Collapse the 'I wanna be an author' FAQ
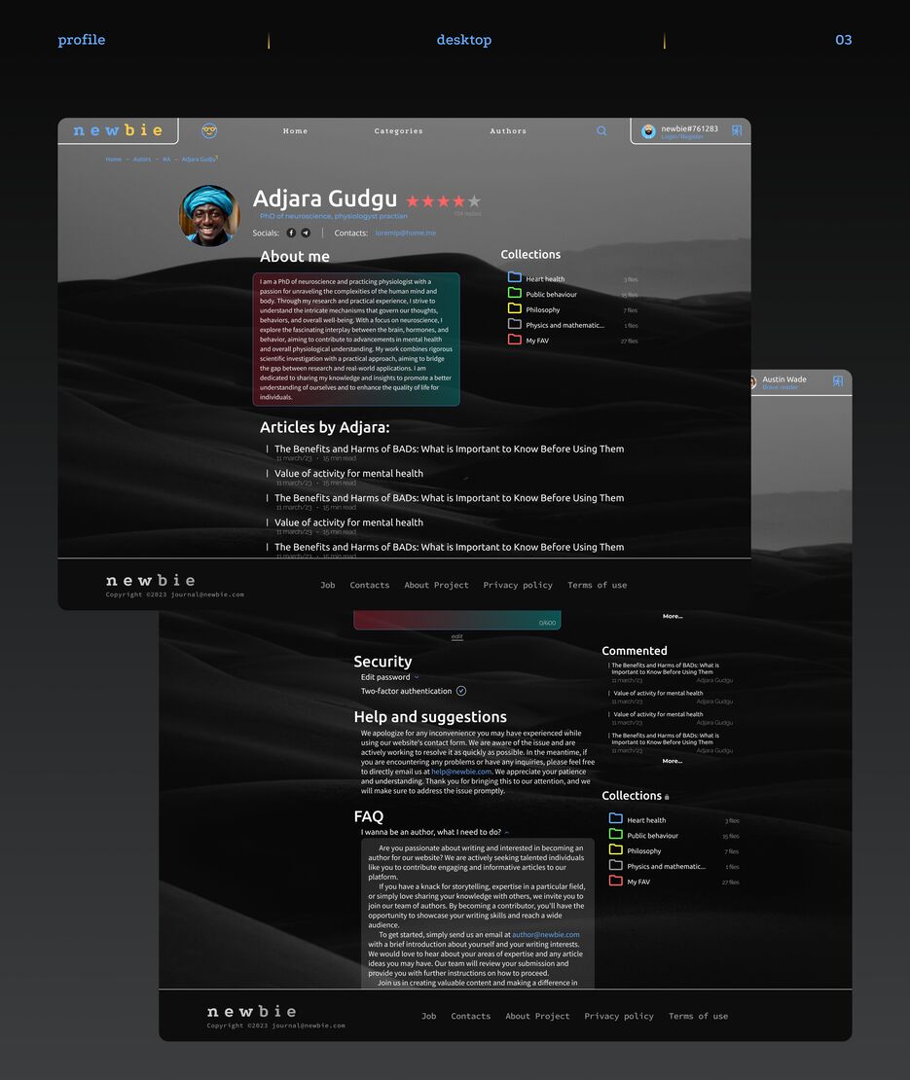 [x=507, y=832]
